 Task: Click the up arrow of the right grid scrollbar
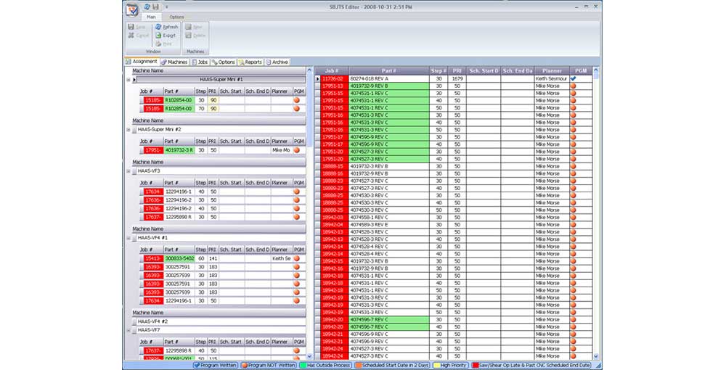click(596, 70)
